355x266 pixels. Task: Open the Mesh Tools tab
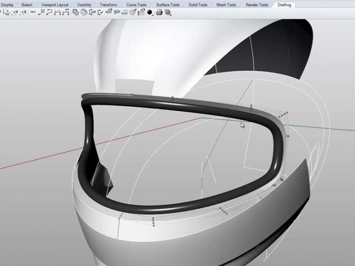[x=226, y=5]
